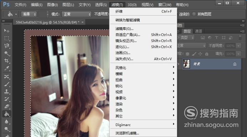Open the 视图(V) menu

pos(147,5)
